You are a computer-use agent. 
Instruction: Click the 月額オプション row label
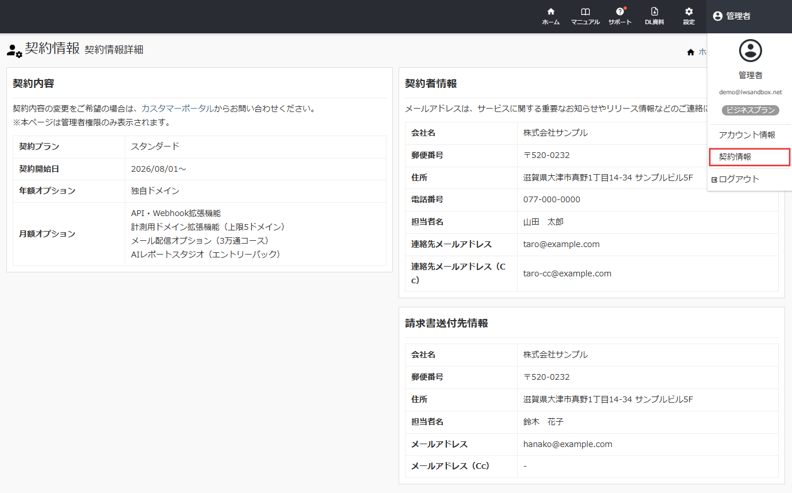click(47, 234)
